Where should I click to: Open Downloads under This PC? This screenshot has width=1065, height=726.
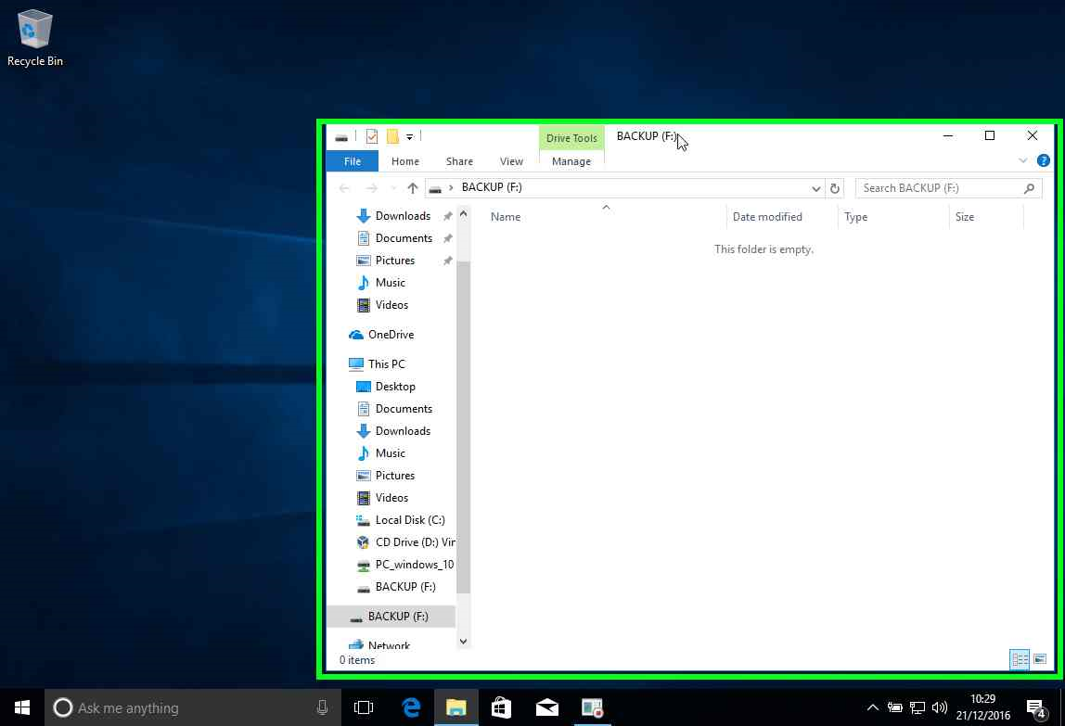tap(403, 431)
